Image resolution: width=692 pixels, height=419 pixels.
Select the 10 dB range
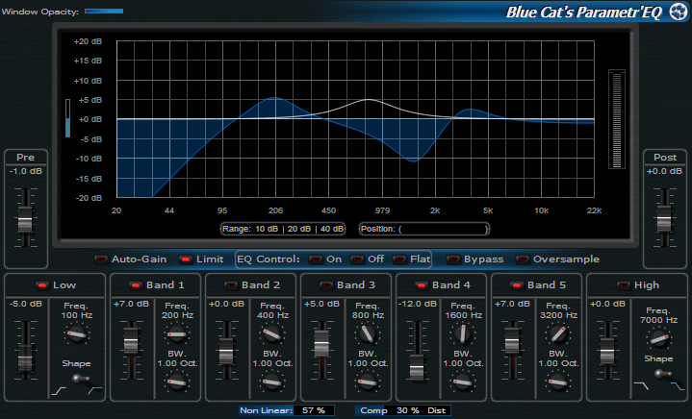click(267, 229)
